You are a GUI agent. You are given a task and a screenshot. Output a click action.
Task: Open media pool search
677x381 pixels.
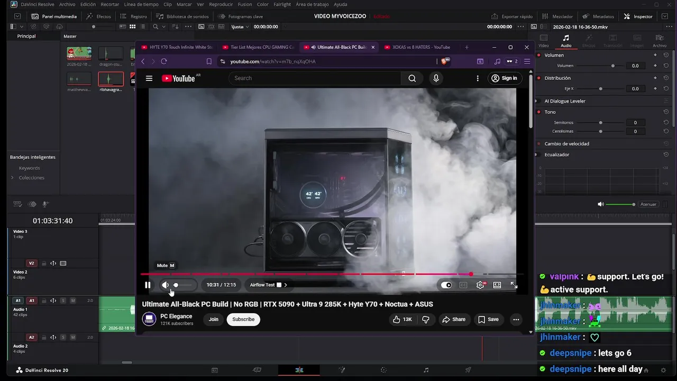pyautogui.click(x=155, y=26)
